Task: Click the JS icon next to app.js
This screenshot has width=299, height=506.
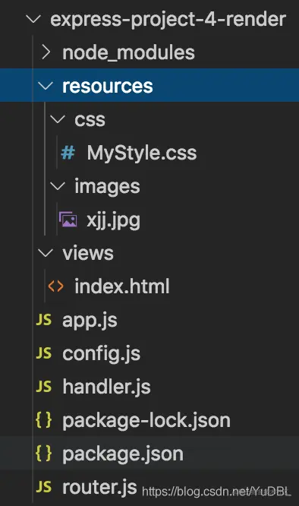Action: coord(44,320)
